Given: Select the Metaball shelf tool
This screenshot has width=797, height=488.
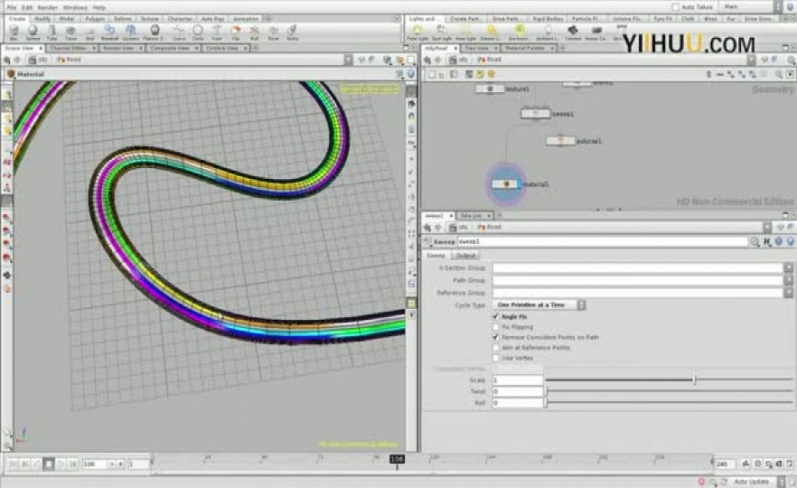Looking at the screenshot, I should point(109,33).
